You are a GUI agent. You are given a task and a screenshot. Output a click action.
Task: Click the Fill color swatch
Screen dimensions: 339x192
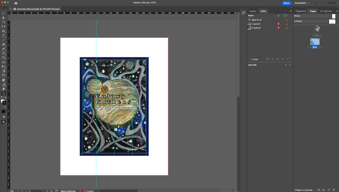2,101
